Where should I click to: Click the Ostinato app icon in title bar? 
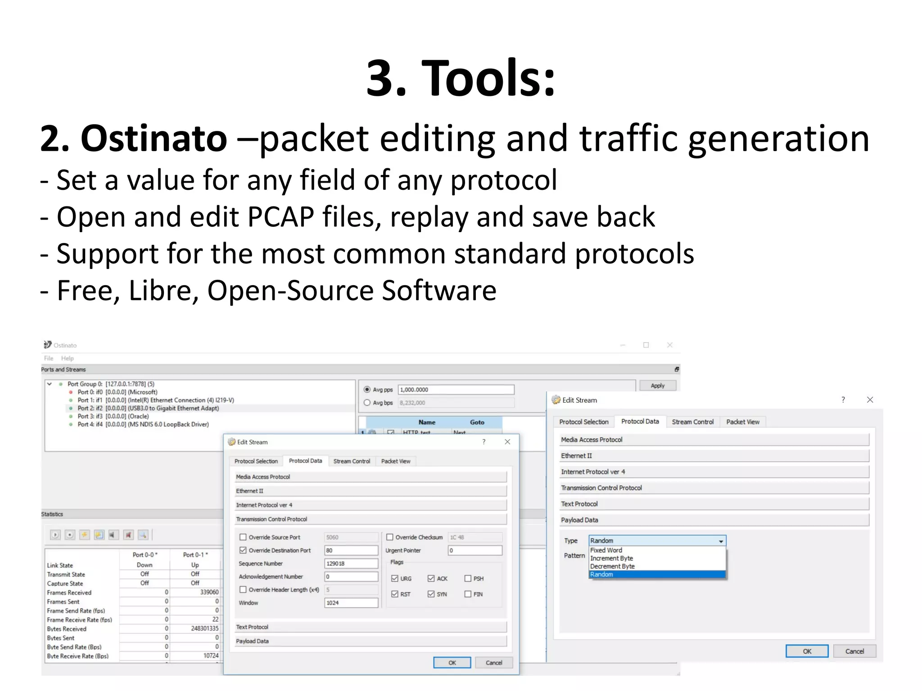[x=47, y=345]
